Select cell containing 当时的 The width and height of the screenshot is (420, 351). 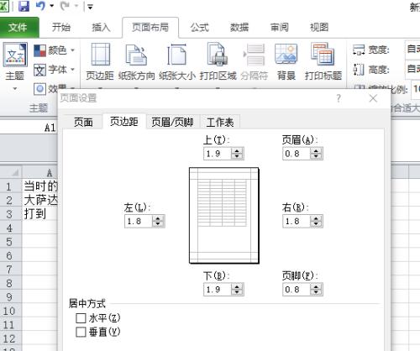[40, 186]
